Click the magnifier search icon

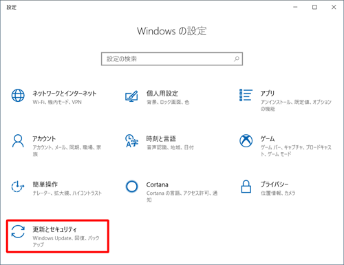pyautogui.click(x=237, y=59)
